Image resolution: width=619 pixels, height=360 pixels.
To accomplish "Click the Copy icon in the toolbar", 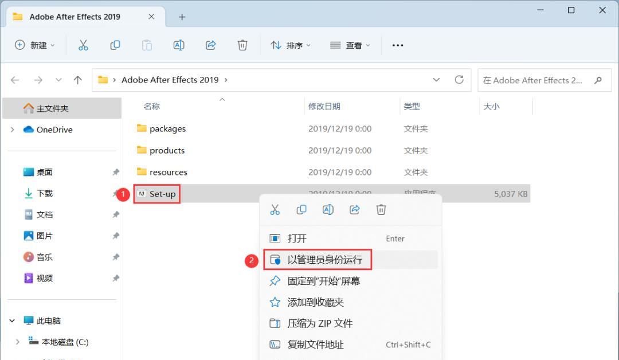I will coord(115,45).
